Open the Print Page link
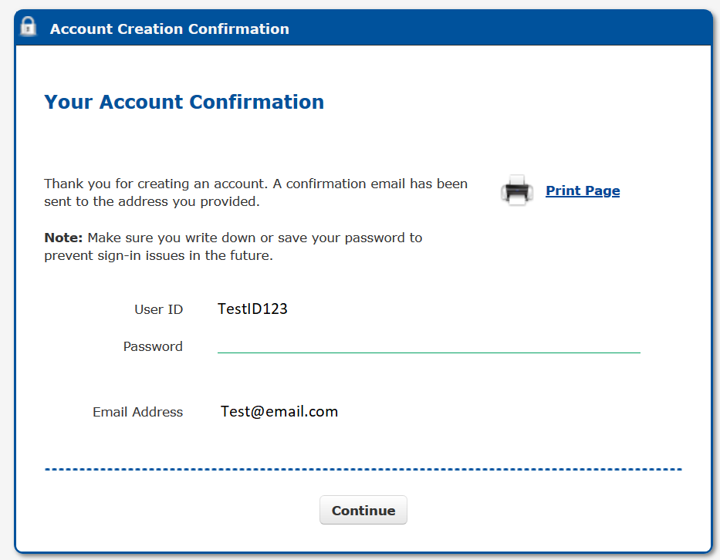The image size is (720, 560). [583, 191]
